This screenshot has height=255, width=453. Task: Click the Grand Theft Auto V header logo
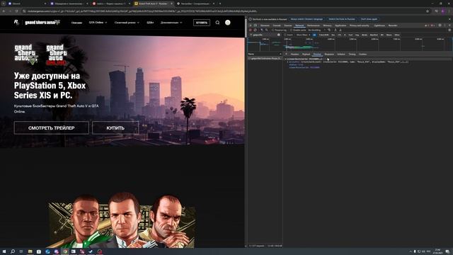pyautogui.click(x=42, y=23)
